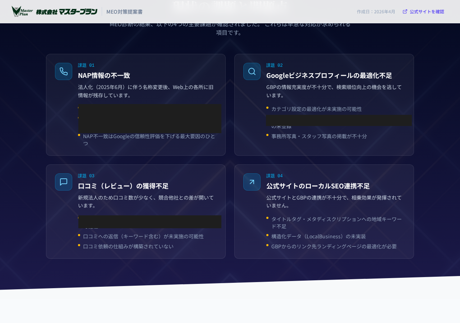460x323 pixels.
Task: Click the 課題 01 label
Action: click(x=86, y=65)
